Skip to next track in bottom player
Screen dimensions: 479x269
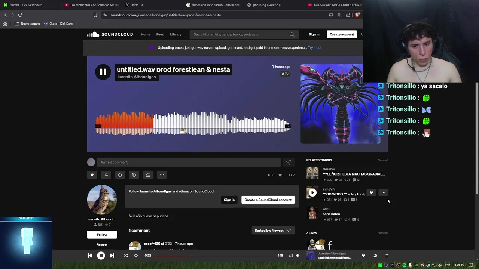click(112, 256)
